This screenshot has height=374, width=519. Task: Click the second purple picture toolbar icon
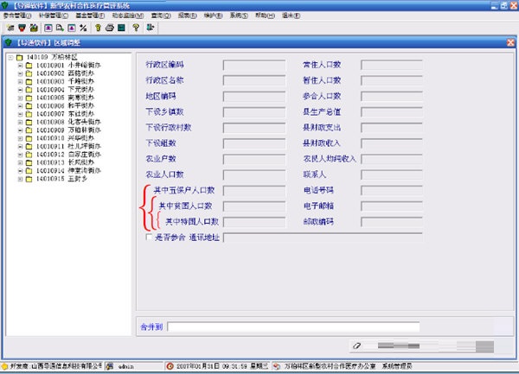72,29
